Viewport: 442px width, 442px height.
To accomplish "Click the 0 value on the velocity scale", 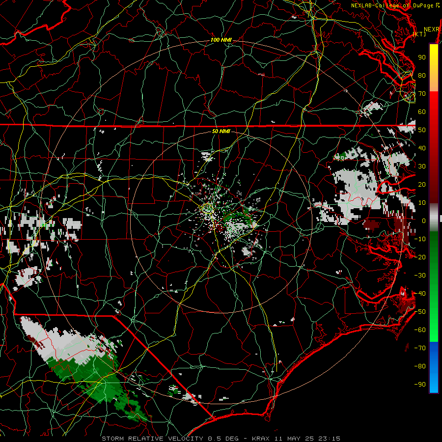I will pyautogui.click(x=424, y=221).
